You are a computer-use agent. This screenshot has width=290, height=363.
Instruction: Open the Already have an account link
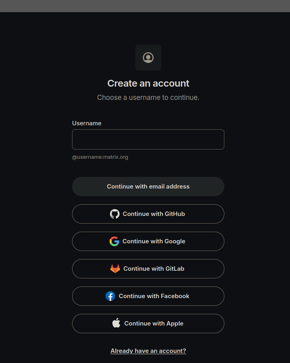tap(148, 351)
